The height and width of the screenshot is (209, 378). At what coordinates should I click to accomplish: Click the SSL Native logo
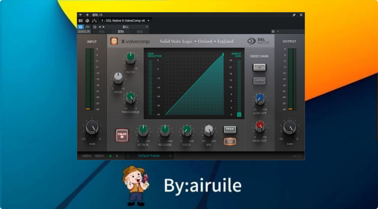[x=259, y=41]
